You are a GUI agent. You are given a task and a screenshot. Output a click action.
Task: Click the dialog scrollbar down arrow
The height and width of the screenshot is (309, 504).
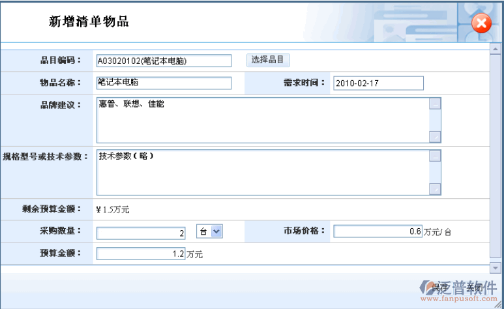click(x=495, y=267)
